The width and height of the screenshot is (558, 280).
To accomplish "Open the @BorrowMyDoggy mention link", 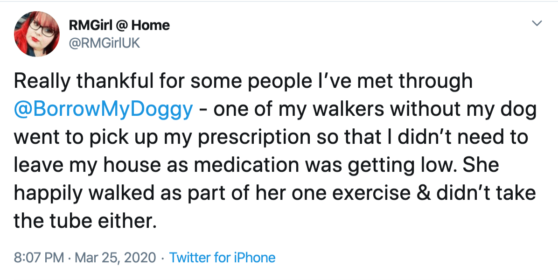I will click(103, 109).
